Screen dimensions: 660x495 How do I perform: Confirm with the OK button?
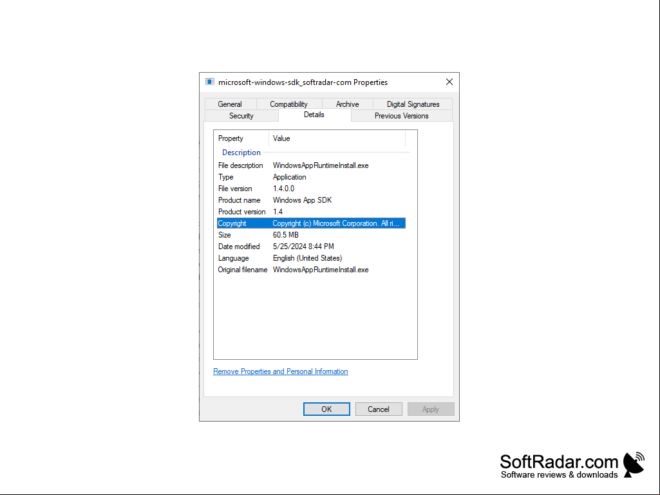[x=326, y=409]
